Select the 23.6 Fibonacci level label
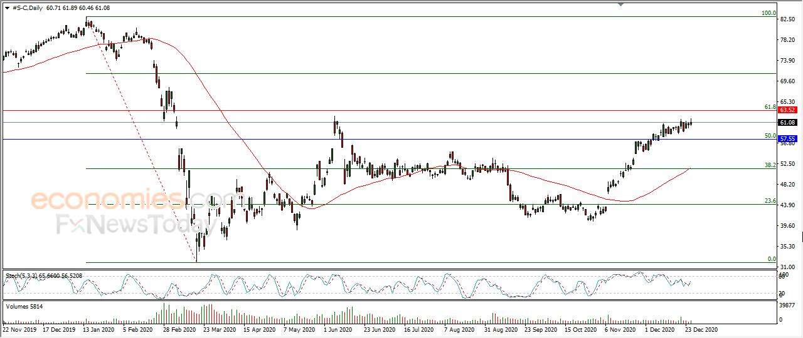Screen dimensions: 803x338 (x=770, y=201)
